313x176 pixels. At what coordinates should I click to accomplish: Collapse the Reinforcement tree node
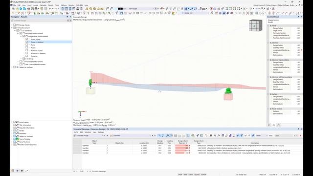tap(12, 28)
